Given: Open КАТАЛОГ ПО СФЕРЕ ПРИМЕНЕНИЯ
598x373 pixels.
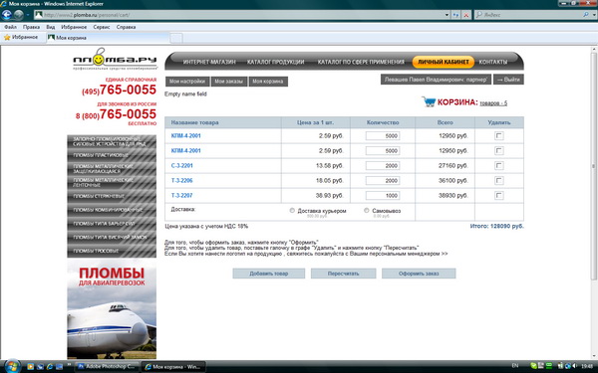Looking at the screenshot, I should click(x=361, y=62).
